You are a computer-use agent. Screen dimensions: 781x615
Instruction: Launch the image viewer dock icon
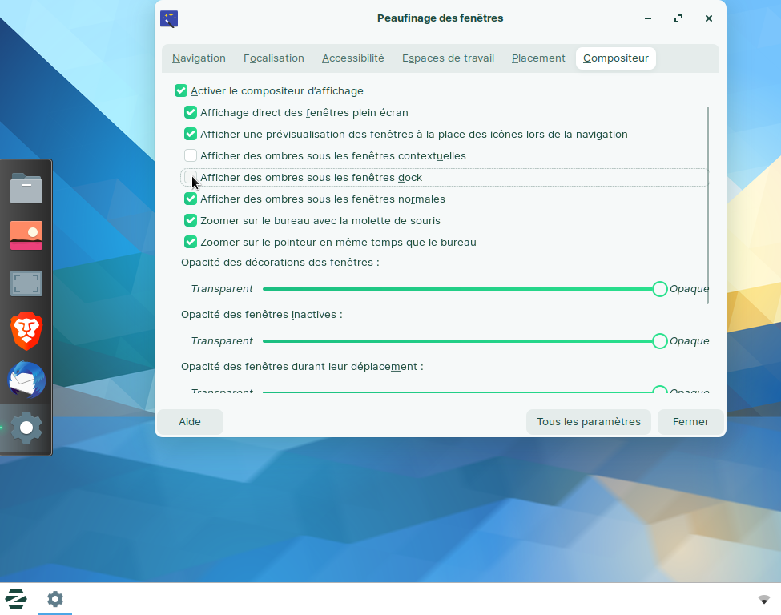coord(26,235)
